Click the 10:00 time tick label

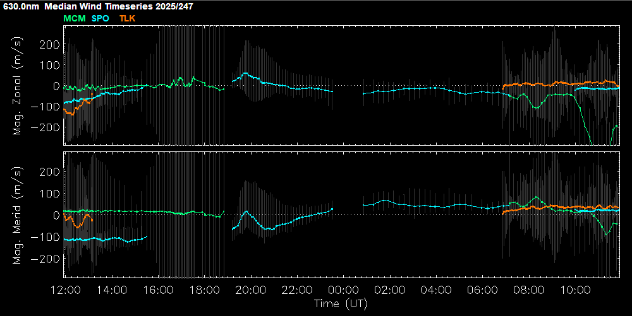tap(575, 290)
